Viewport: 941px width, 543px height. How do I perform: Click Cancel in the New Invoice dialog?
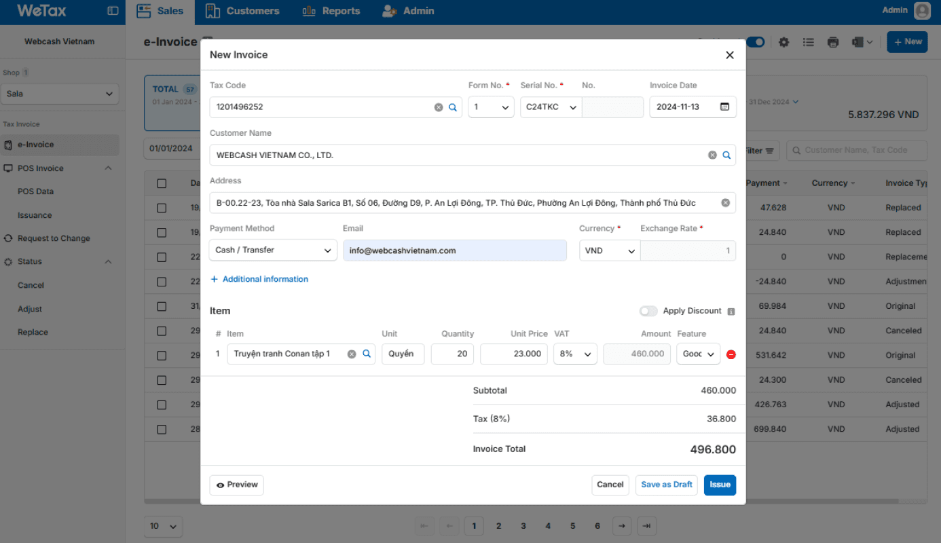[610, 485]
